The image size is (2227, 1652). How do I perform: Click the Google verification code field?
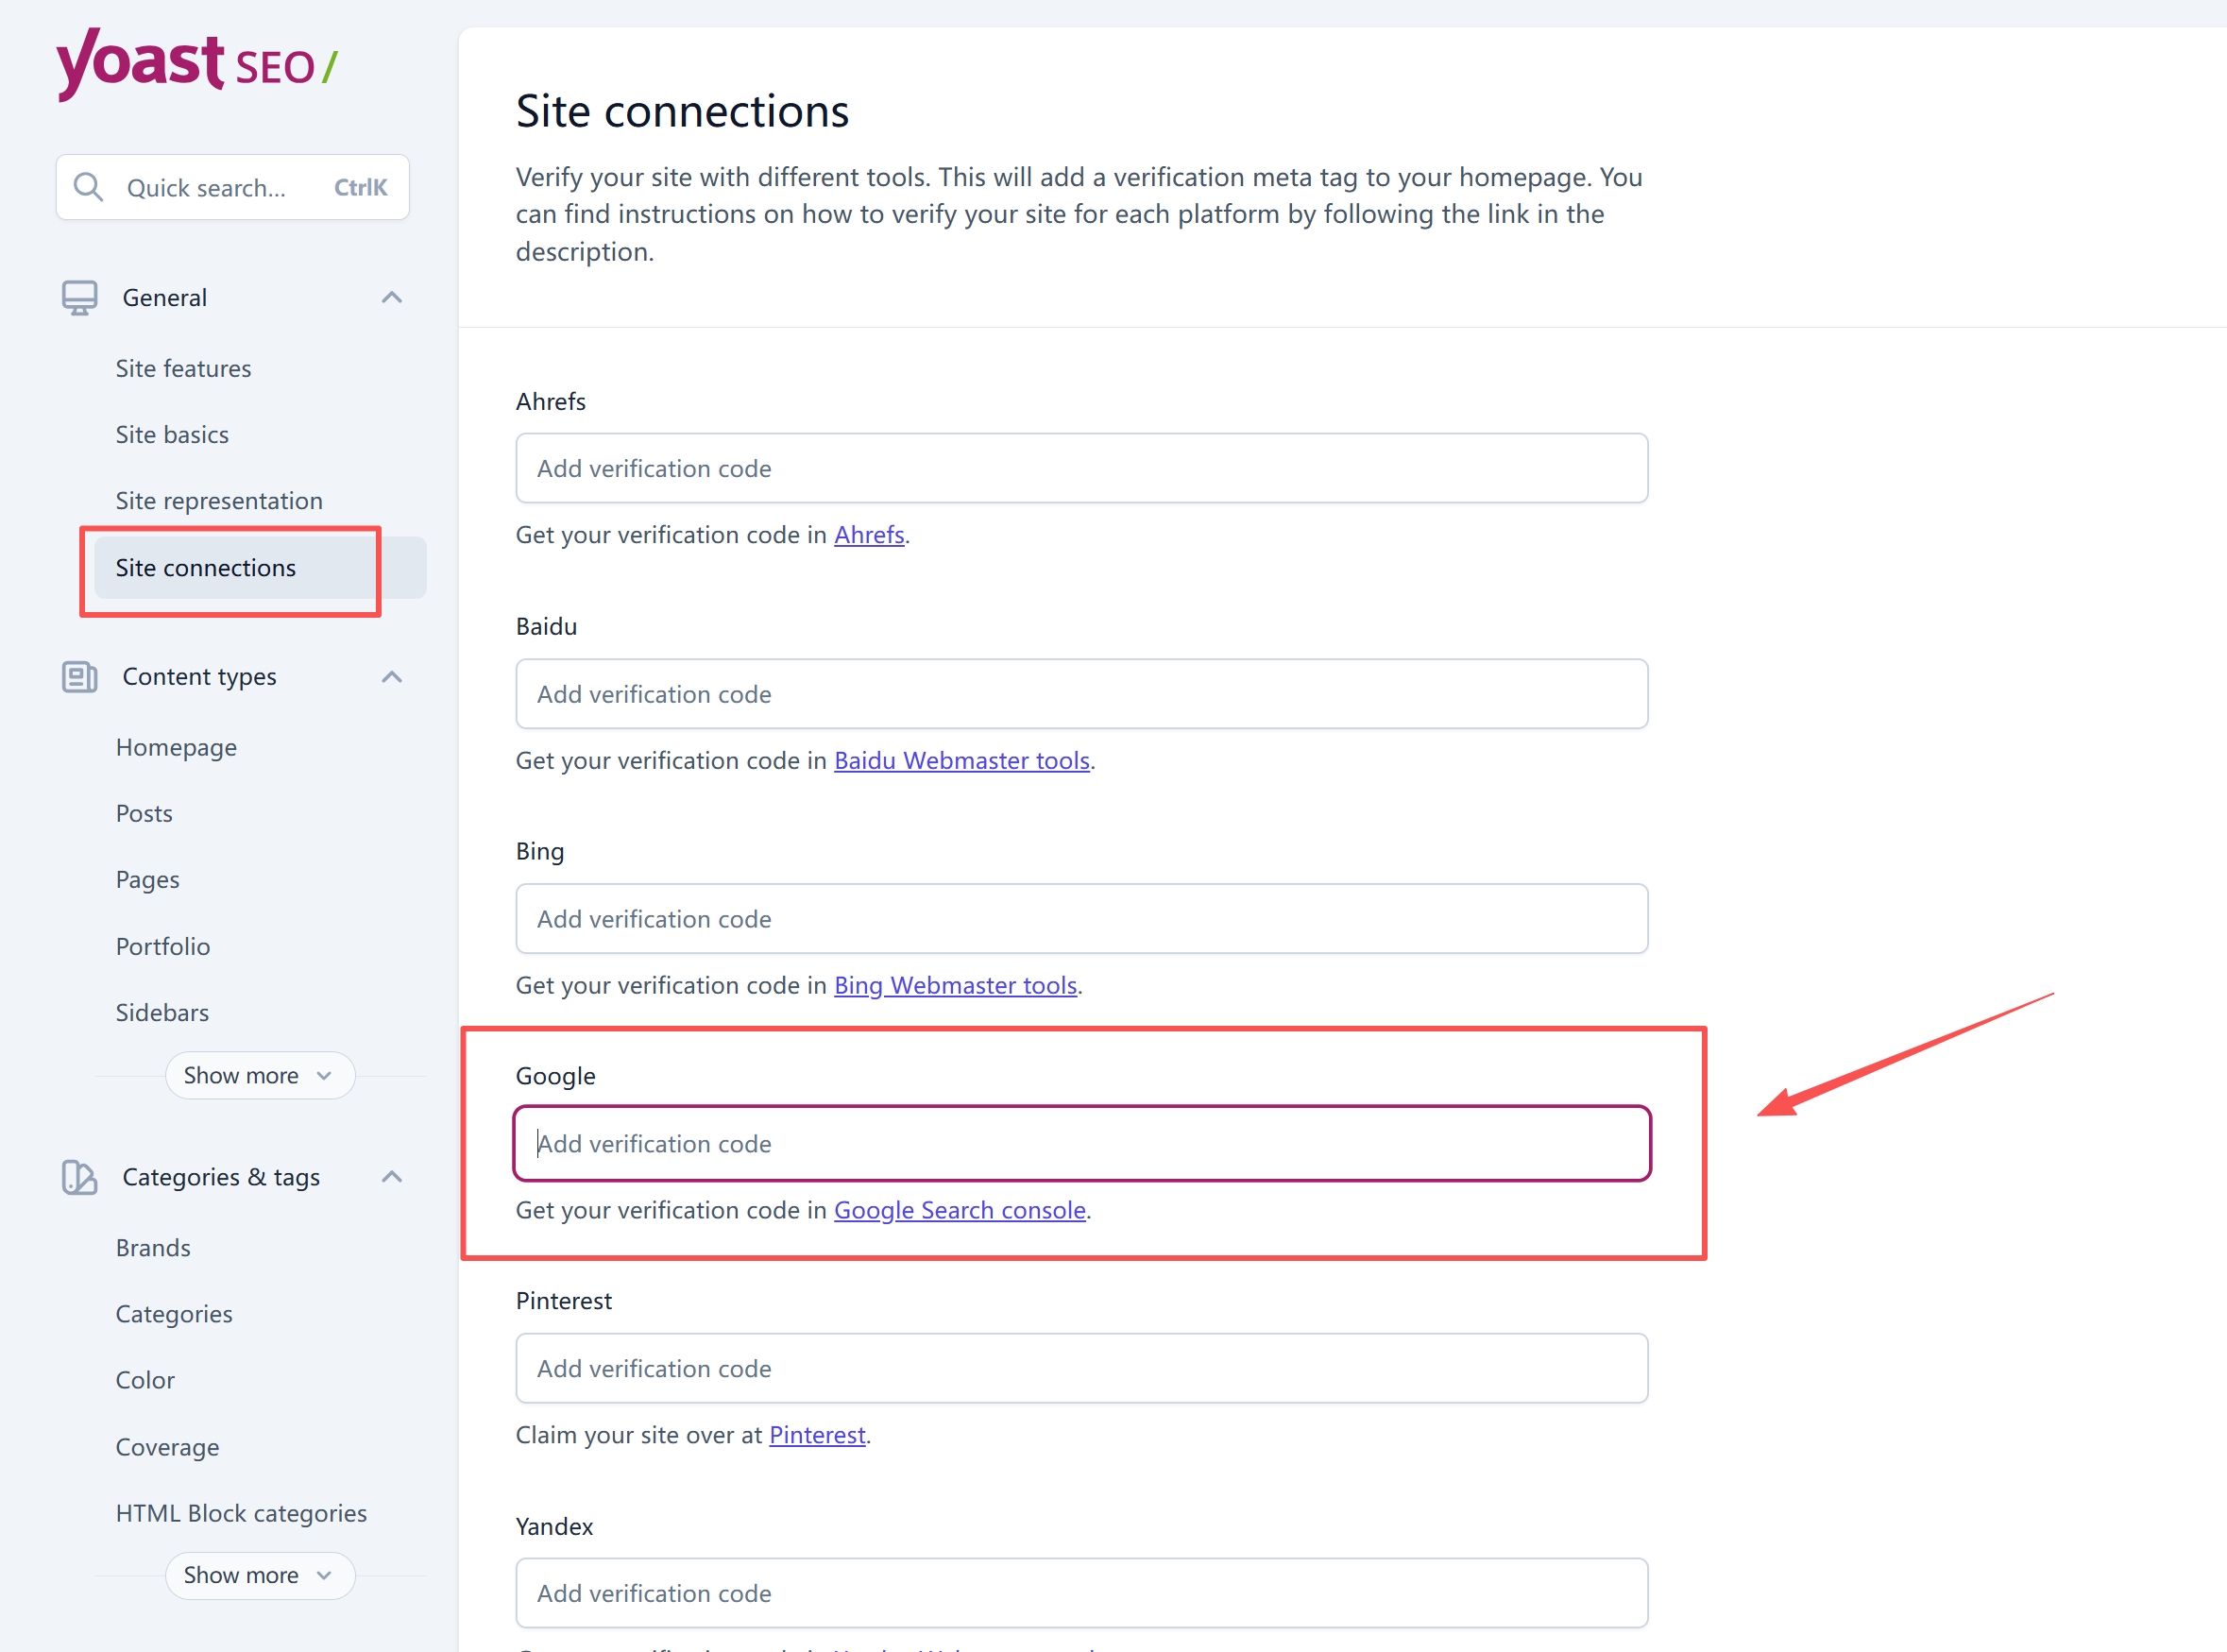tap(1080, 1143)
